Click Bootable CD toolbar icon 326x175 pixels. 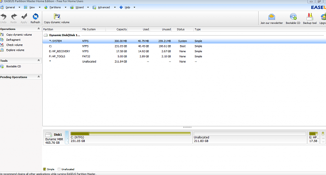(293, 17)
